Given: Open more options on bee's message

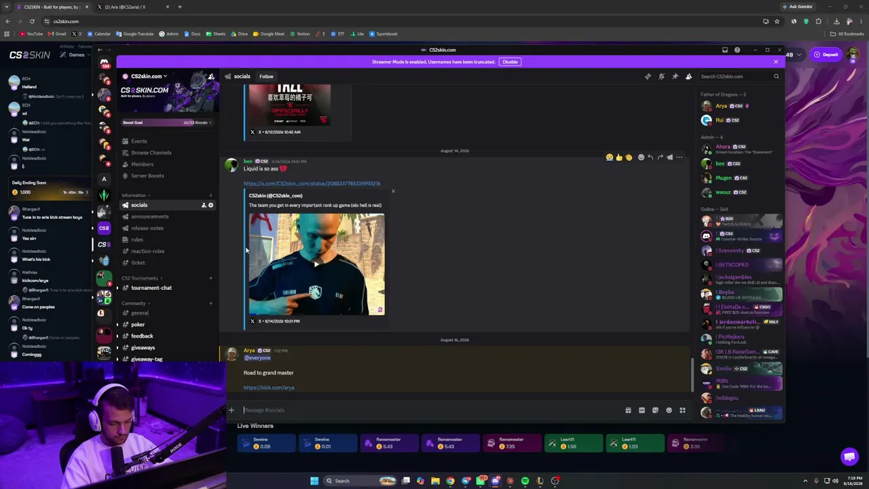Looking at the screenshot, I should coord(679,158).
